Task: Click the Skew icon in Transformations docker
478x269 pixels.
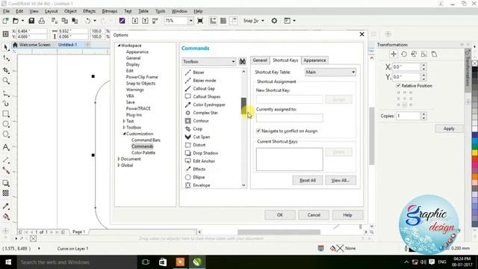Action: [434, 55]
